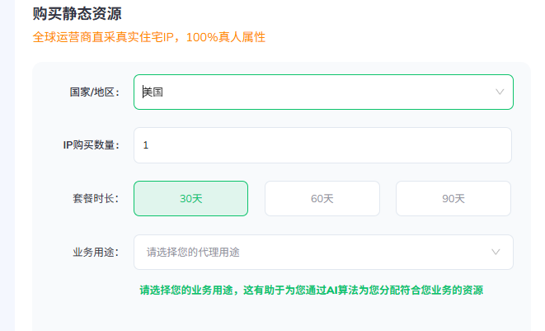545x331 pixels.
Task: Click the 100%真人属性 portion of the subtitle
Action: pyautogui.click(x=226, y=37)
